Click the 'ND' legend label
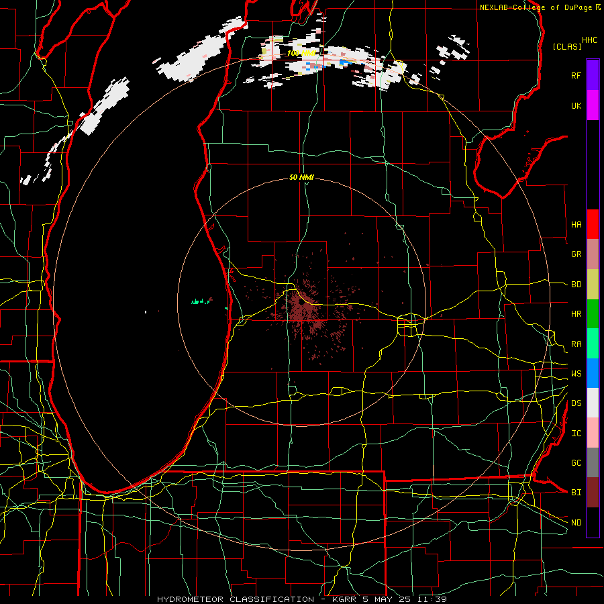The image size is (604, 604). pos(576,523)
